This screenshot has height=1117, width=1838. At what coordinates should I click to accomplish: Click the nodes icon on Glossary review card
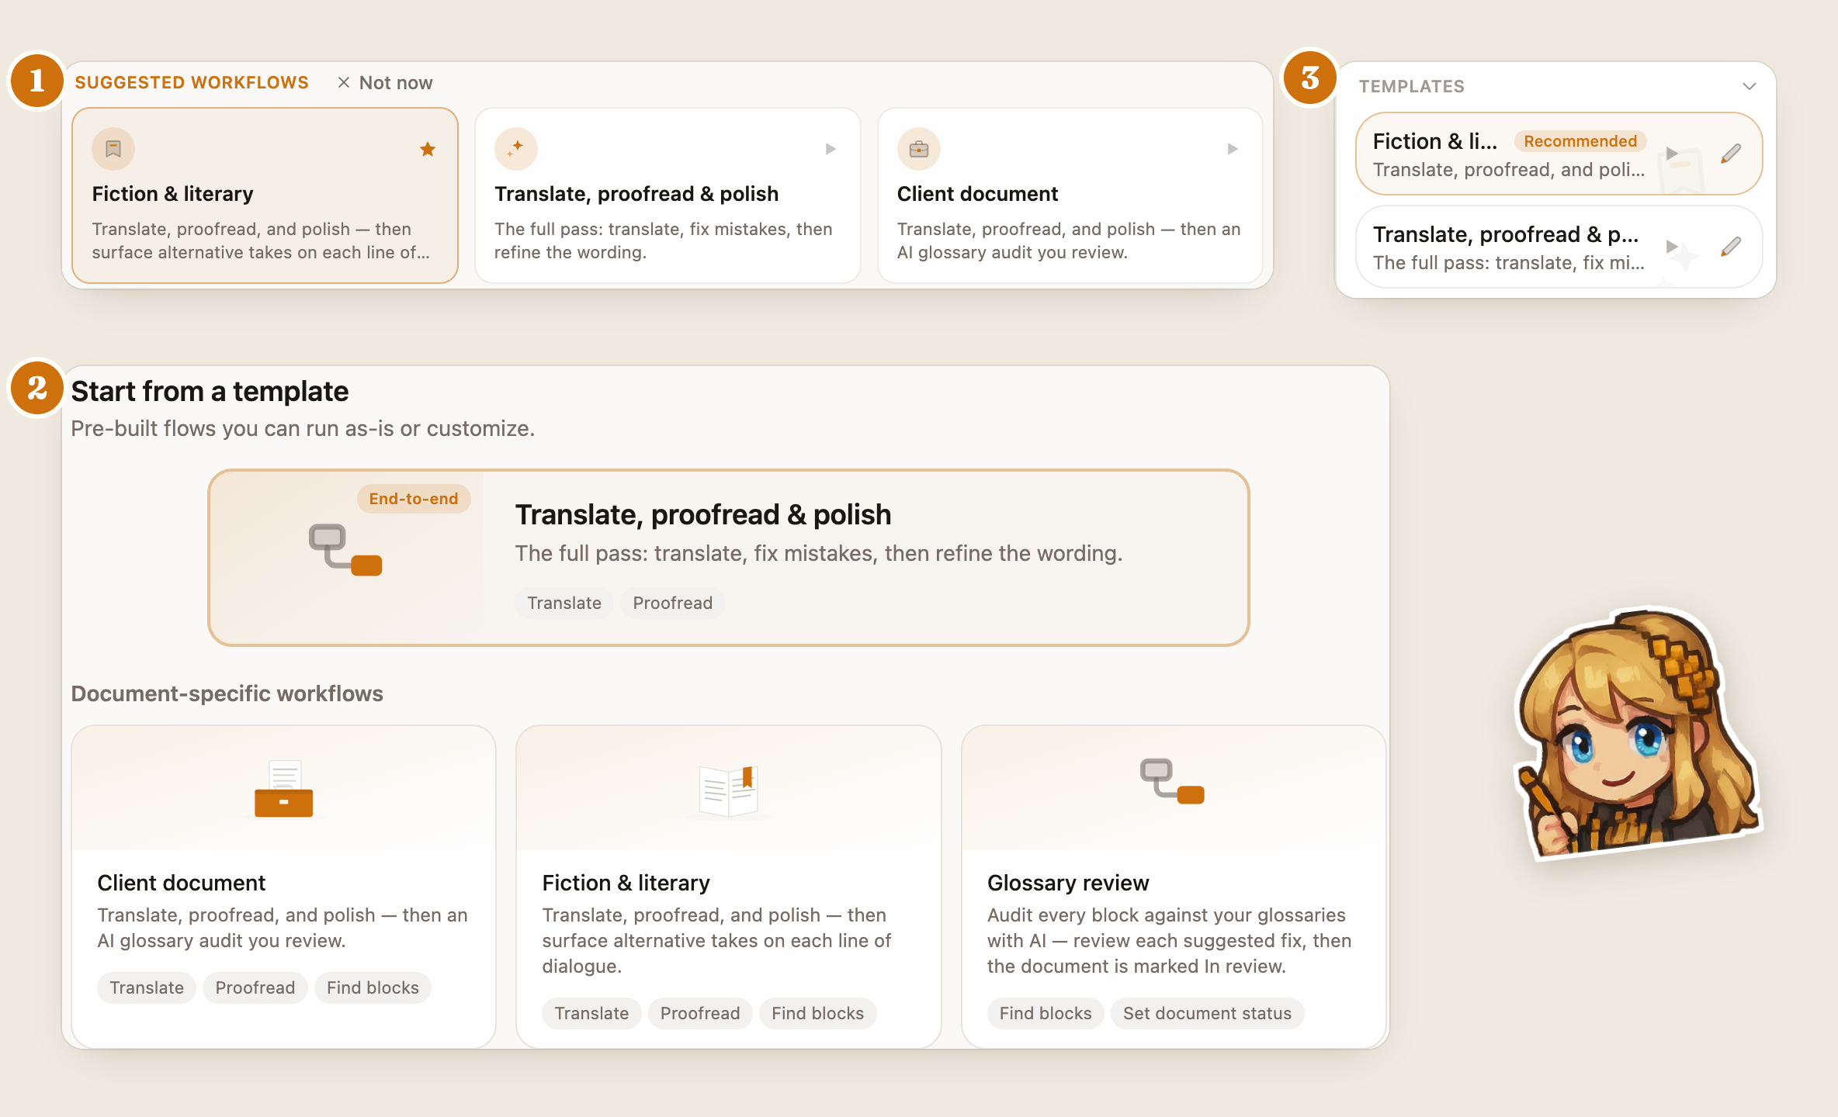coord(1172,781)
